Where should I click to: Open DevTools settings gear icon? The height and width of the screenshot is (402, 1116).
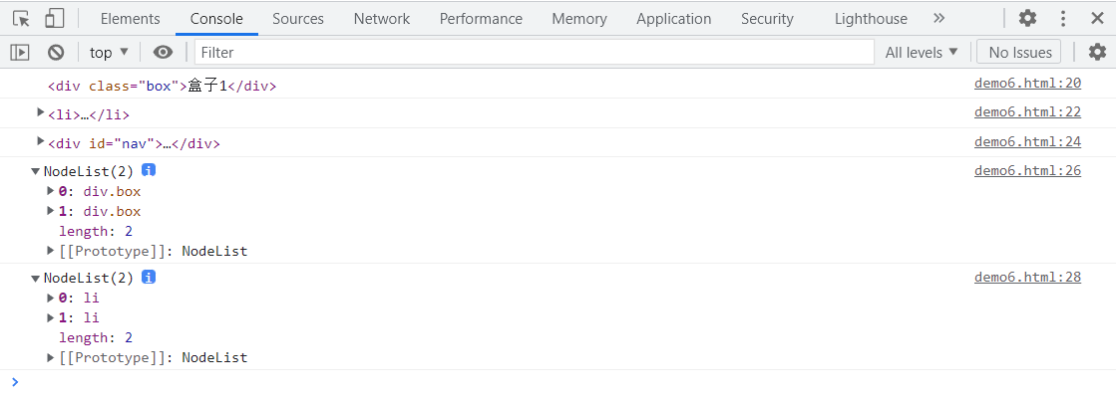click(x=1028, y=19)
